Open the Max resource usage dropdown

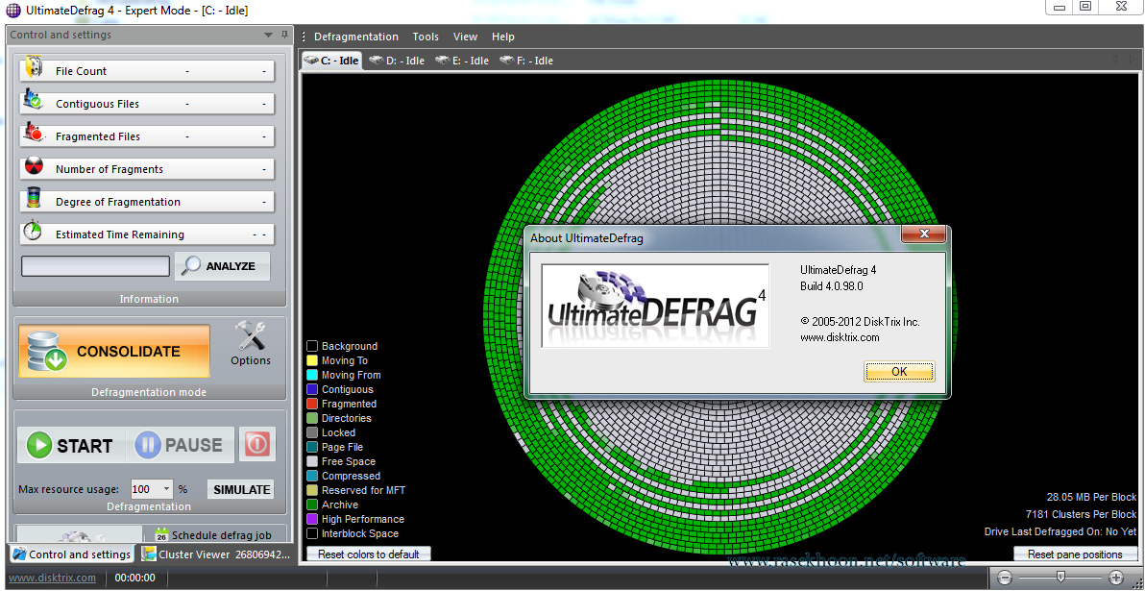(x=164, y=489)
